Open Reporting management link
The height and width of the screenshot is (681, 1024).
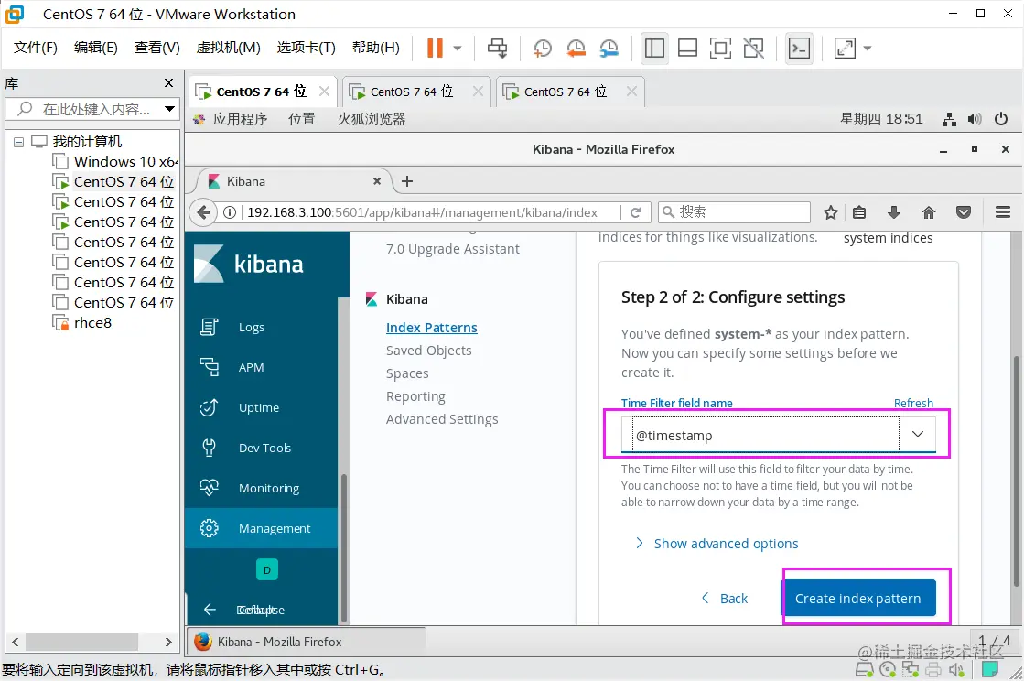[416, 396]
